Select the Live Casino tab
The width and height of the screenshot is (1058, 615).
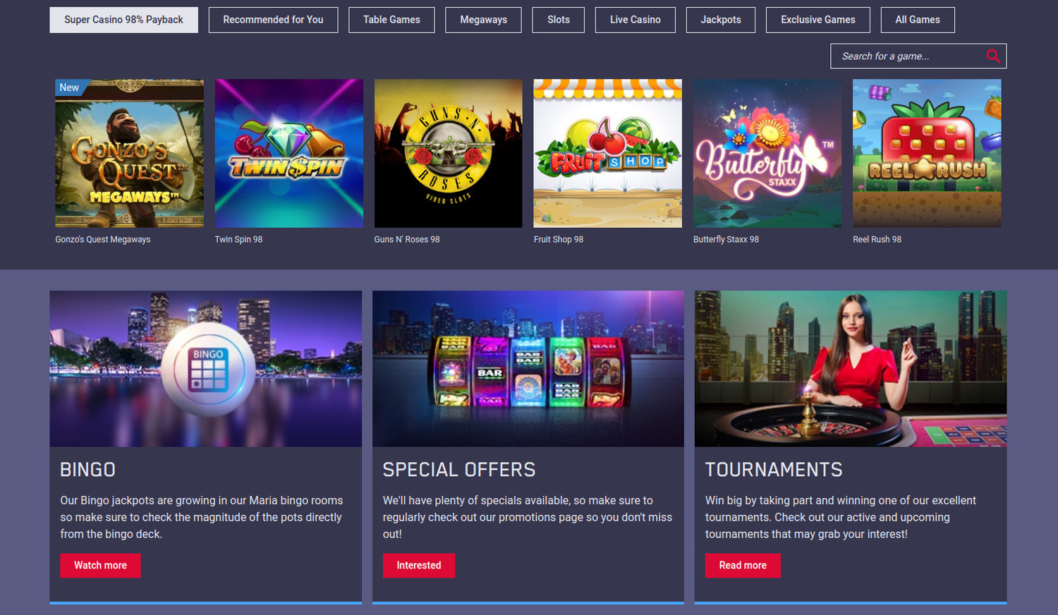tap(636, 20)
